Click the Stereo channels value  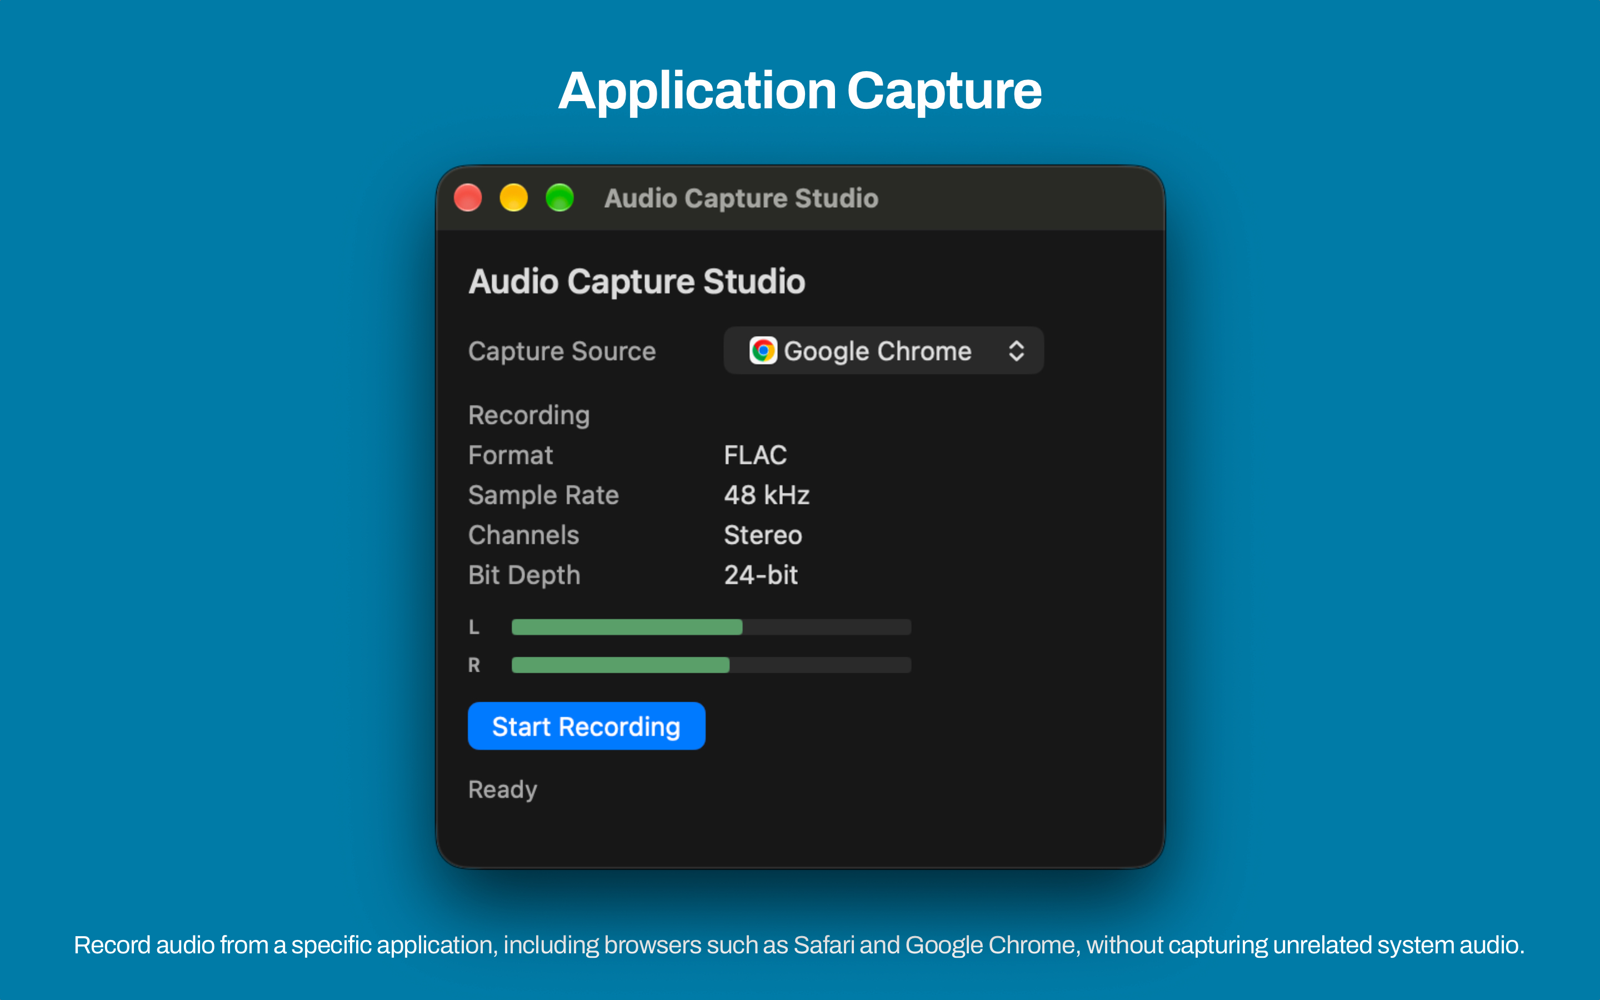pos(763,535)
